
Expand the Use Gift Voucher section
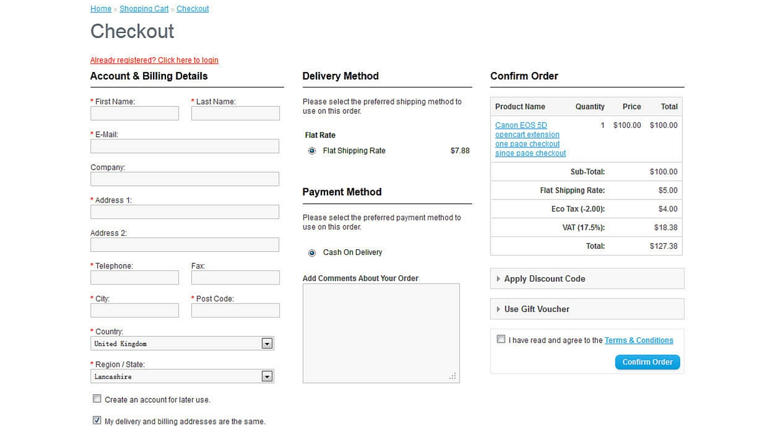(x=536, y=309)
